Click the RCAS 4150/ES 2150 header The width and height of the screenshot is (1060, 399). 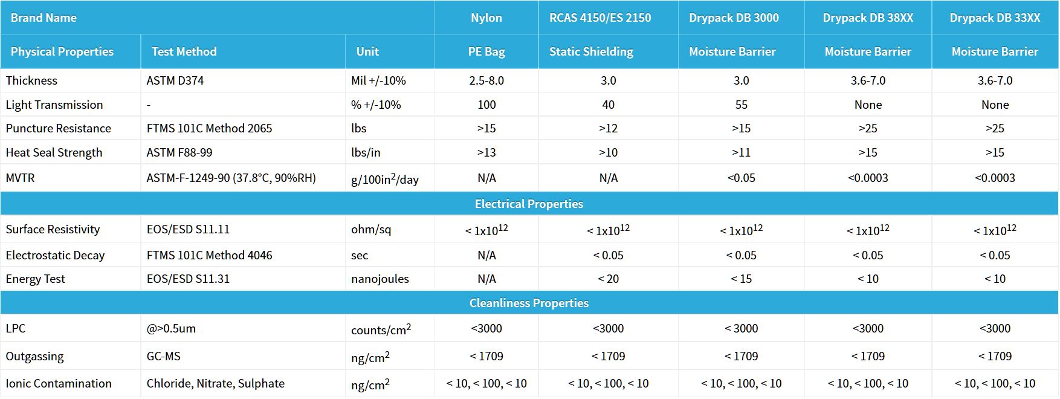click(599, 18)
